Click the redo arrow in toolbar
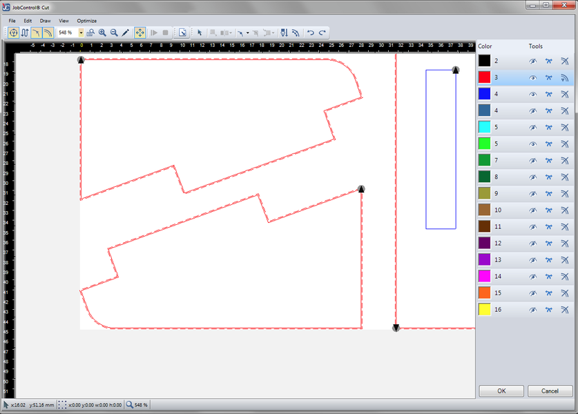The height and width of the screenshot is (414, 578). (x=322, y=32)
